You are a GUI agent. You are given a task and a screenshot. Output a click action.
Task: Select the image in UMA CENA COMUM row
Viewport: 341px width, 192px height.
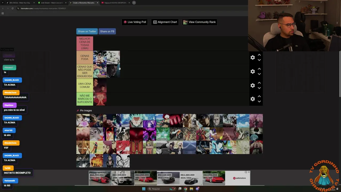(100, 85)
